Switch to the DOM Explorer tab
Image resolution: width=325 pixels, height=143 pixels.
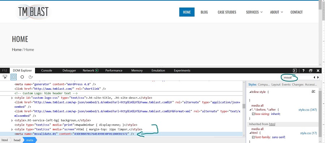coord(22,71)
